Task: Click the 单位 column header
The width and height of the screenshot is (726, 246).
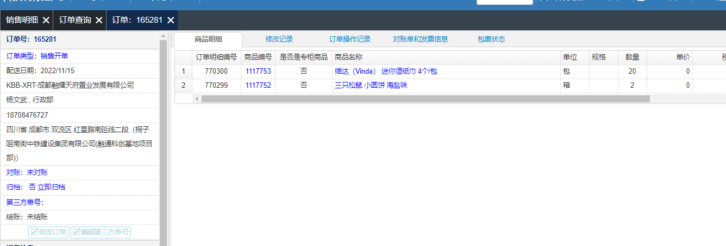Action: click(x=575, y=57)
